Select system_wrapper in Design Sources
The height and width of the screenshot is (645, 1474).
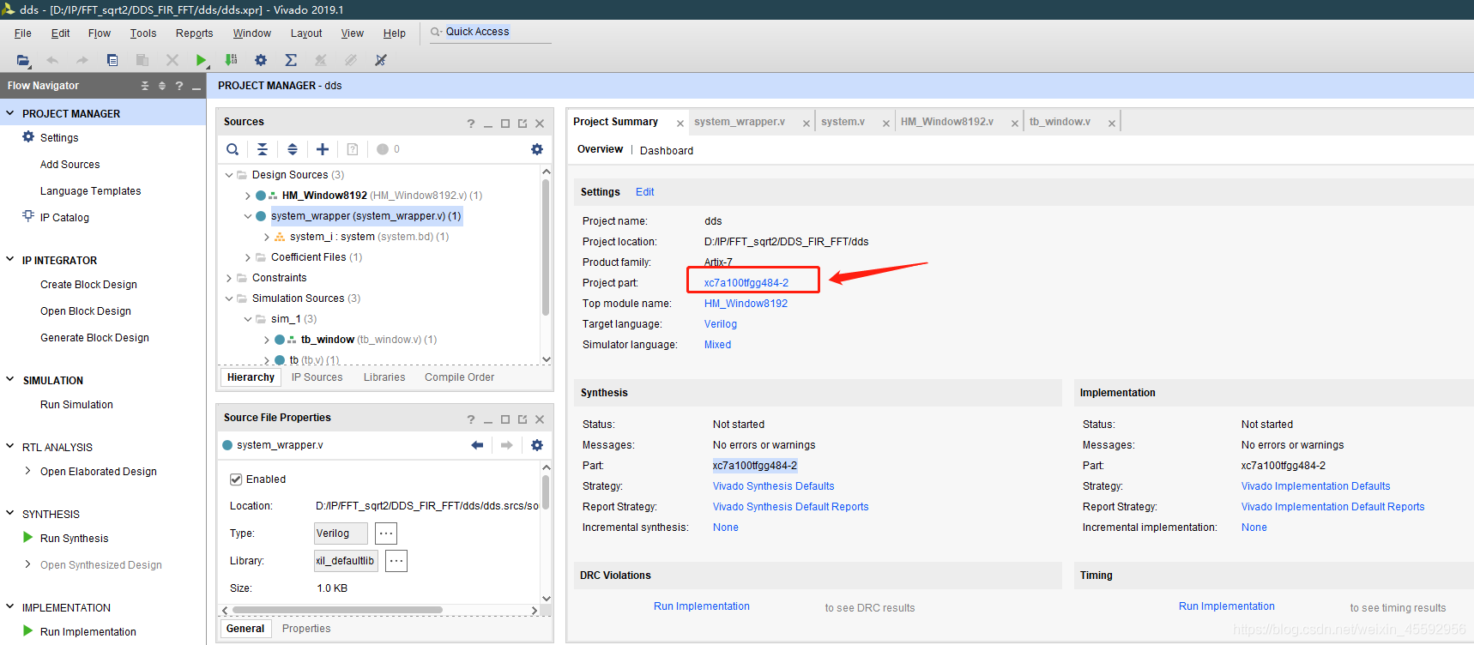tap(366, 216)
